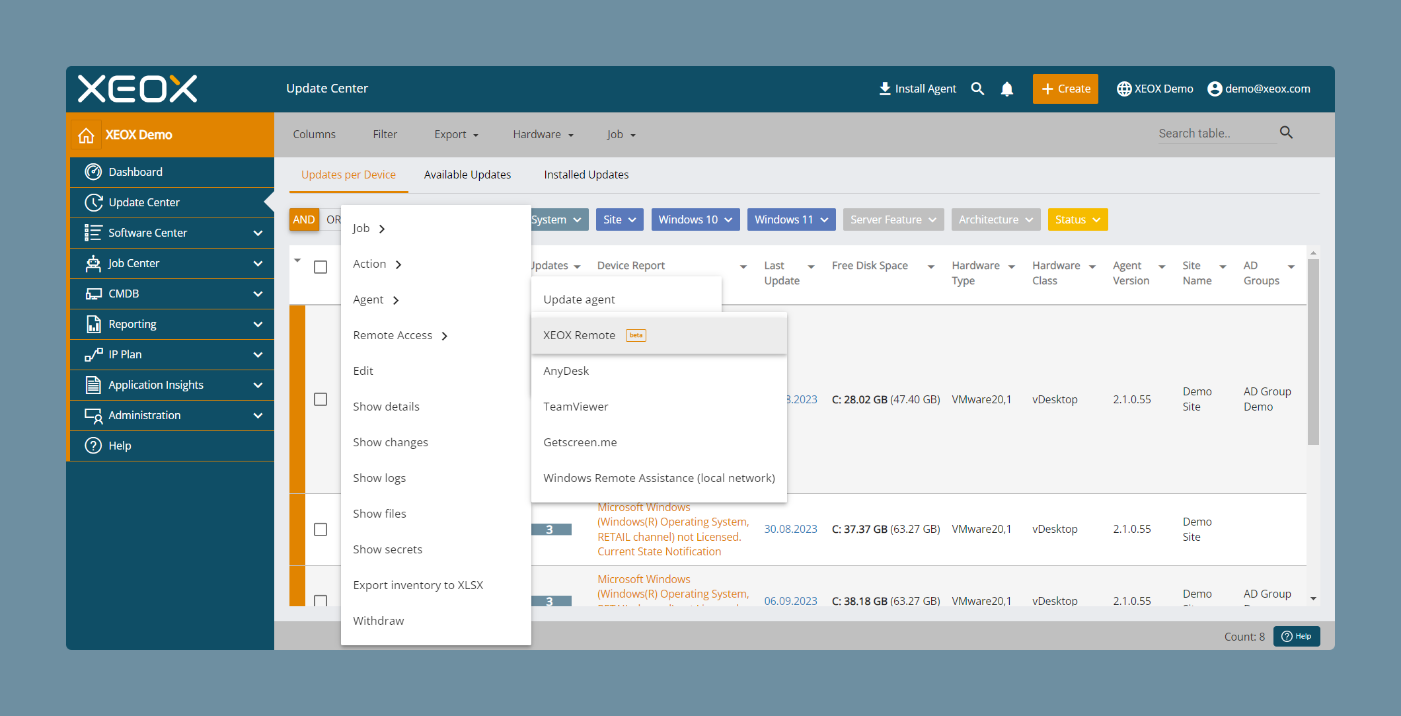
Task: Open the header search magnifier icon
Action: coord(977,89)
